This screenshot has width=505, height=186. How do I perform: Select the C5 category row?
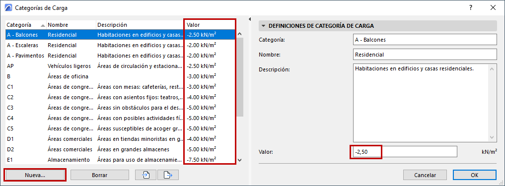click(x=121, y=128)
